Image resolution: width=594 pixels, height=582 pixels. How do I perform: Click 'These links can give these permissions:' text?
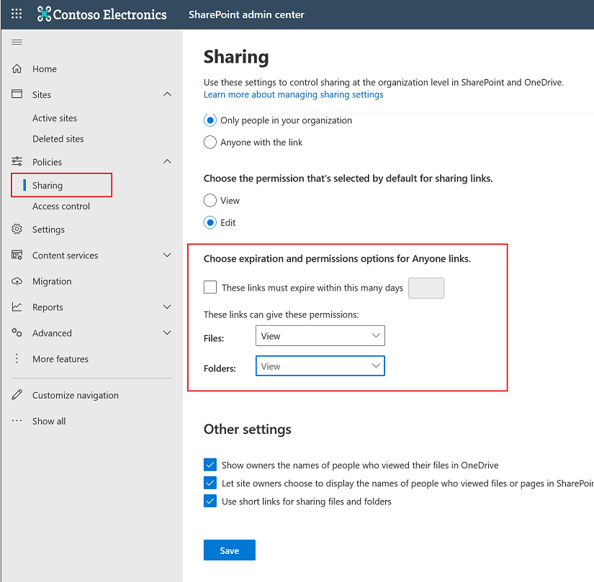point(281,314)
